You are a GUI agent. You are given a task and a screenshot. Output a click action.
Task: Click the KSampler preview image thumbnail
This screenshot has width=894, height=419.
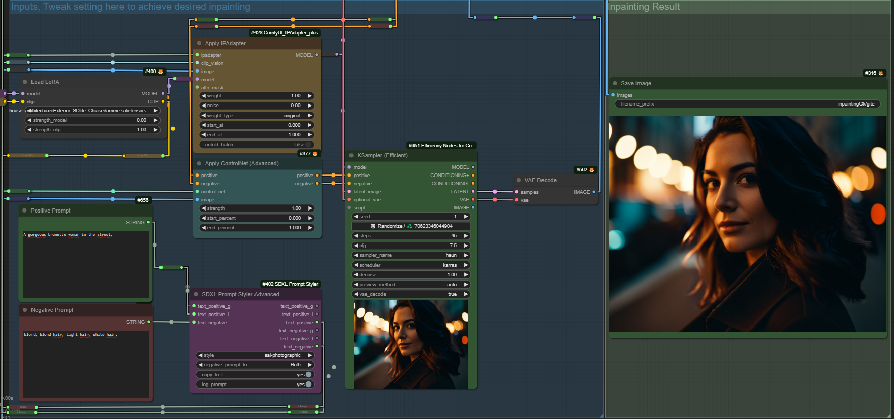pyautogui.click(x=411, y=344)
